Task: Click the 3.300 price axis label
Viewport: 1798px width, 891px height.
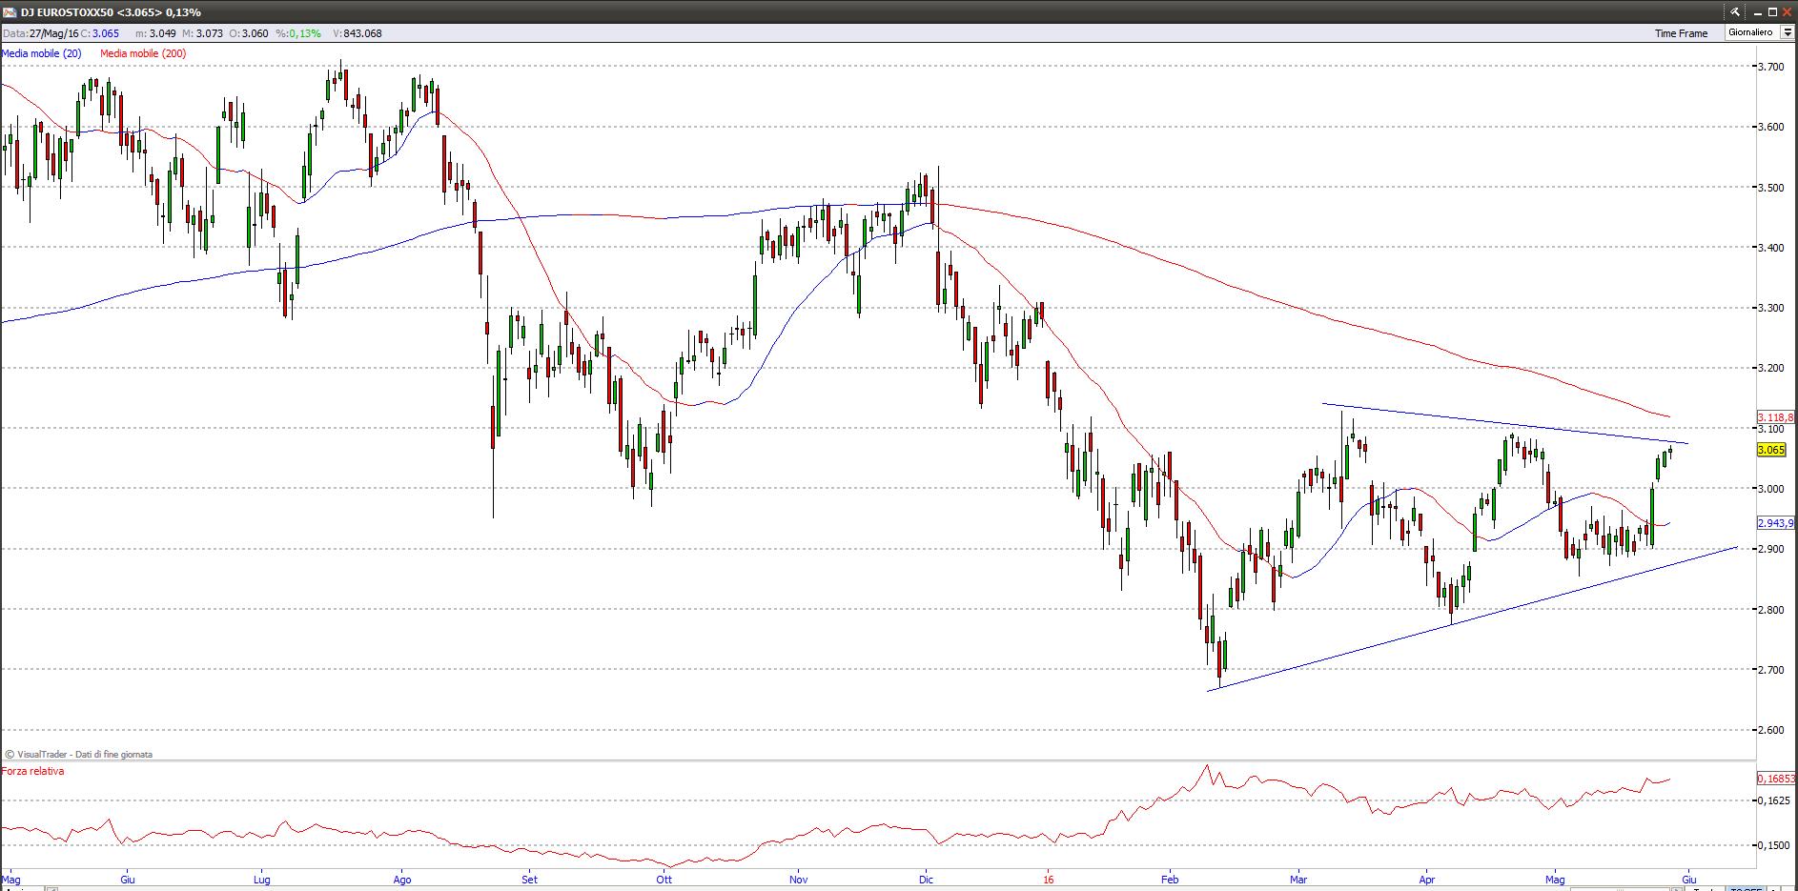Action: point(1772,308)
